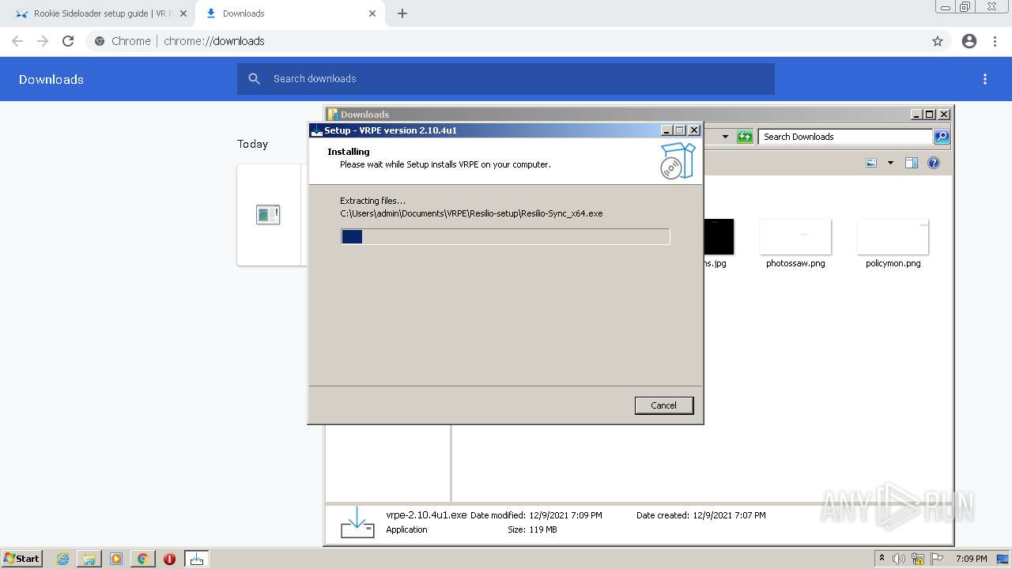Click the volume speaker tray icon
Image resolution: width=1012 pixels, height=569 pixels.
coord(899,559)
